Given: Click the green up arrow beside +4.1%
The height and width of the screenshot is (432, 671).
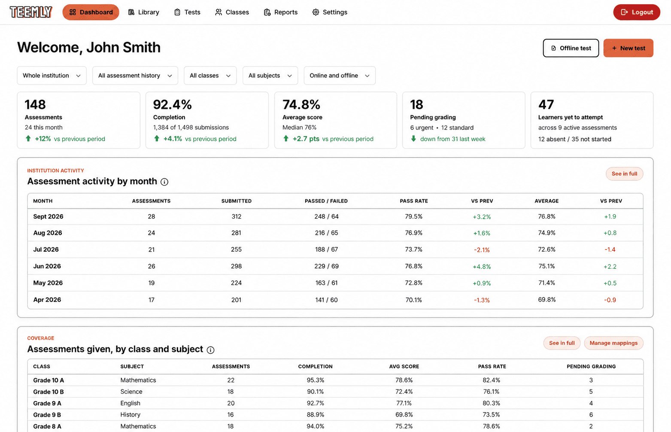Looking at the screenshot, I should (157, 139).
